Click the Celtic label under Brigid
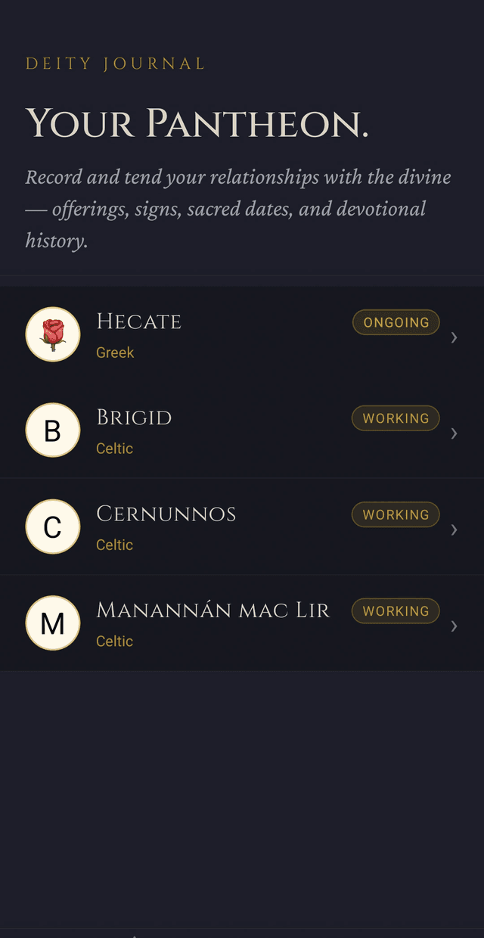The height and width of the screenshot is (938, 484). (114, 449)
